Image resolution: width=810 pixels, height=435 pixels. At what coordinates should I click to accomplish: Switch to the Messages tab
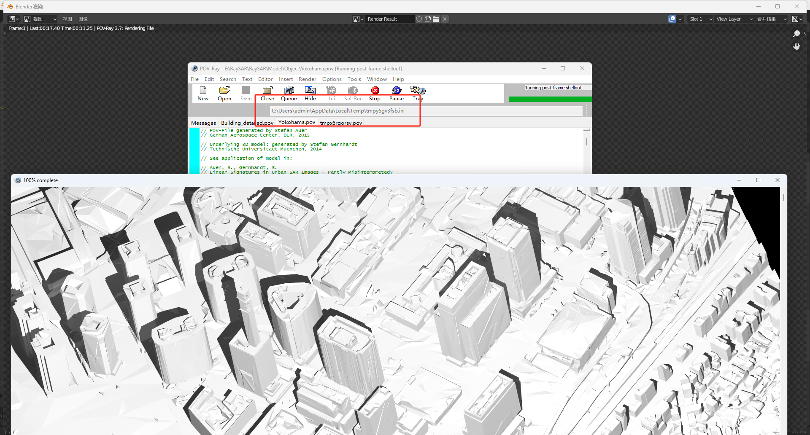(x=203, y=123)
